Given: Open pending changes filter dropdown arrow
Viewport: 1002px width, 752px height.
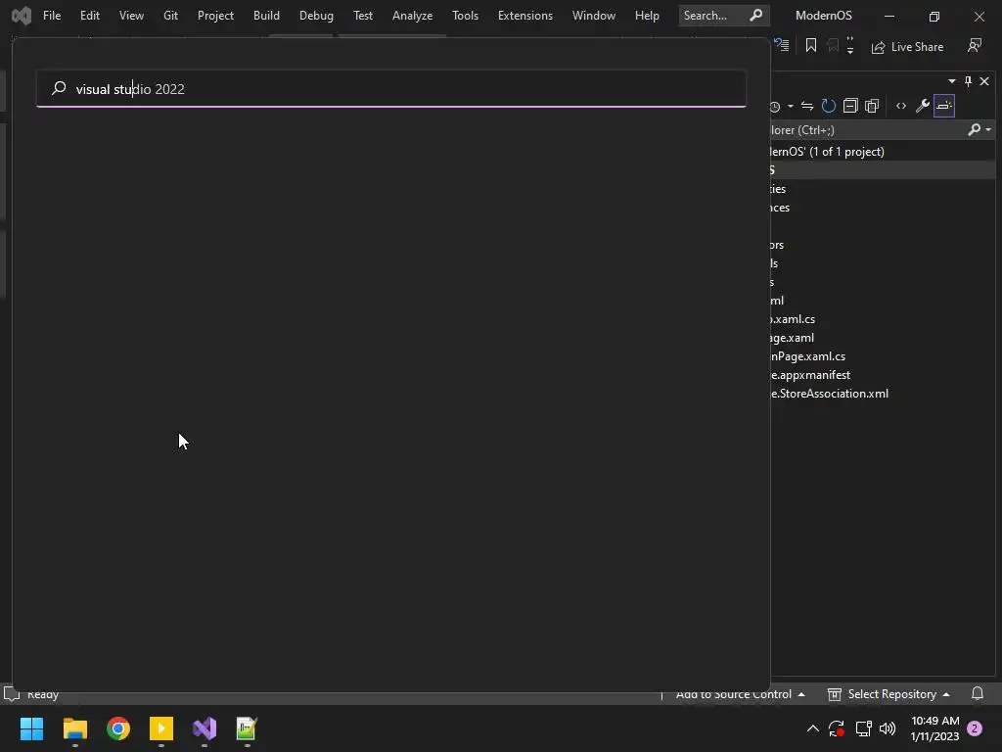Looking at the screenshot, I should click(x=791, y=106).
